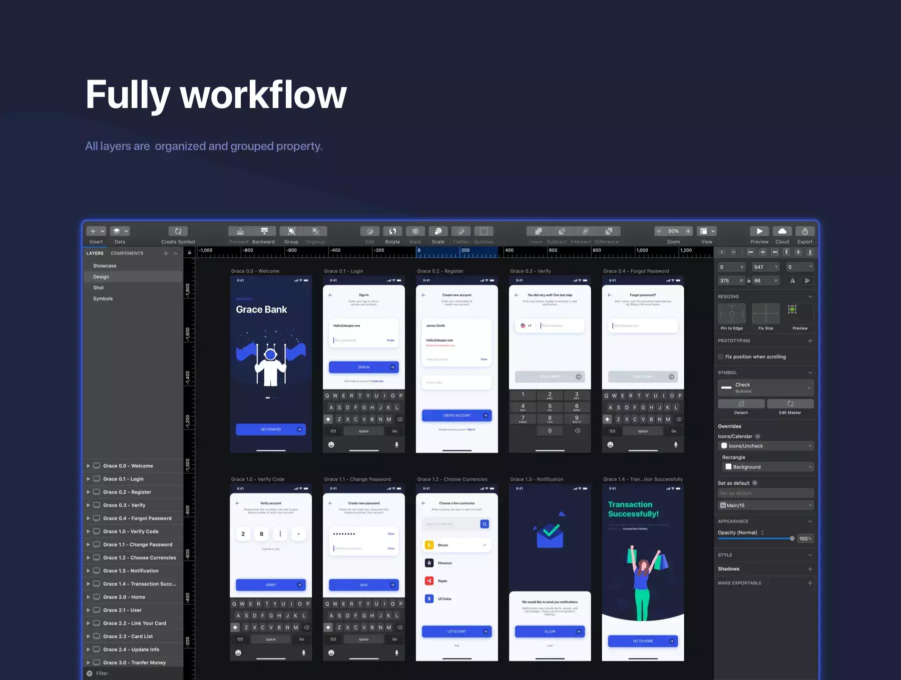Click the Create Symbol icon

(178, 231)
